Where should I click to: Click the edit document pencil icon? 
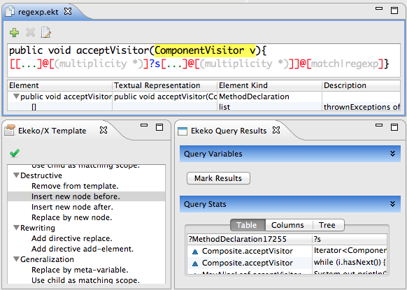click(x=46, y=32)
